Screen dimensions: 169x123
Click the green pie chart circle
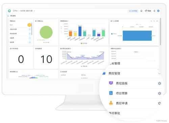click(46, 32)
